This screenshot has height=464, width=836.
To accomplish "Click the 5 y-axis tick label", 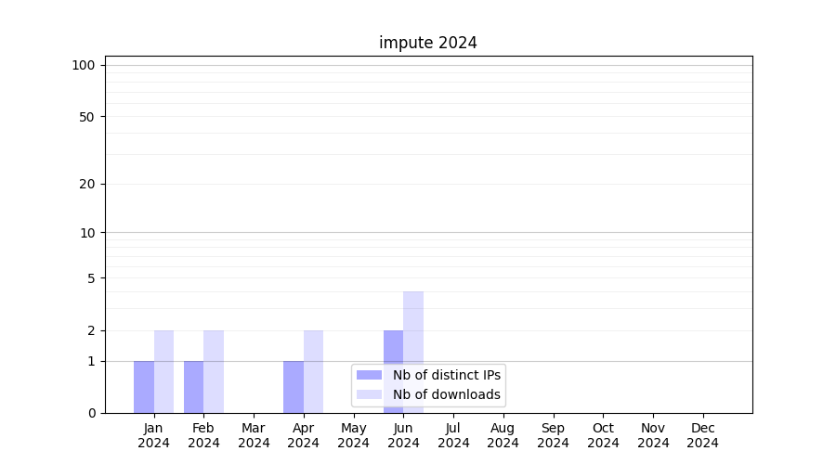I will click(x=91, y=277).
